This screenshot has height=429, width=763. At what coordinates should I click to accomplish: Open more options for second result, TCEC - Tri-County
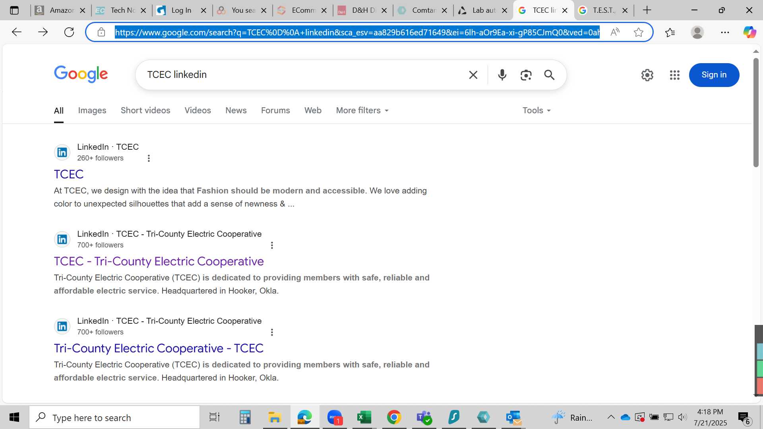(x=272, y=245)
